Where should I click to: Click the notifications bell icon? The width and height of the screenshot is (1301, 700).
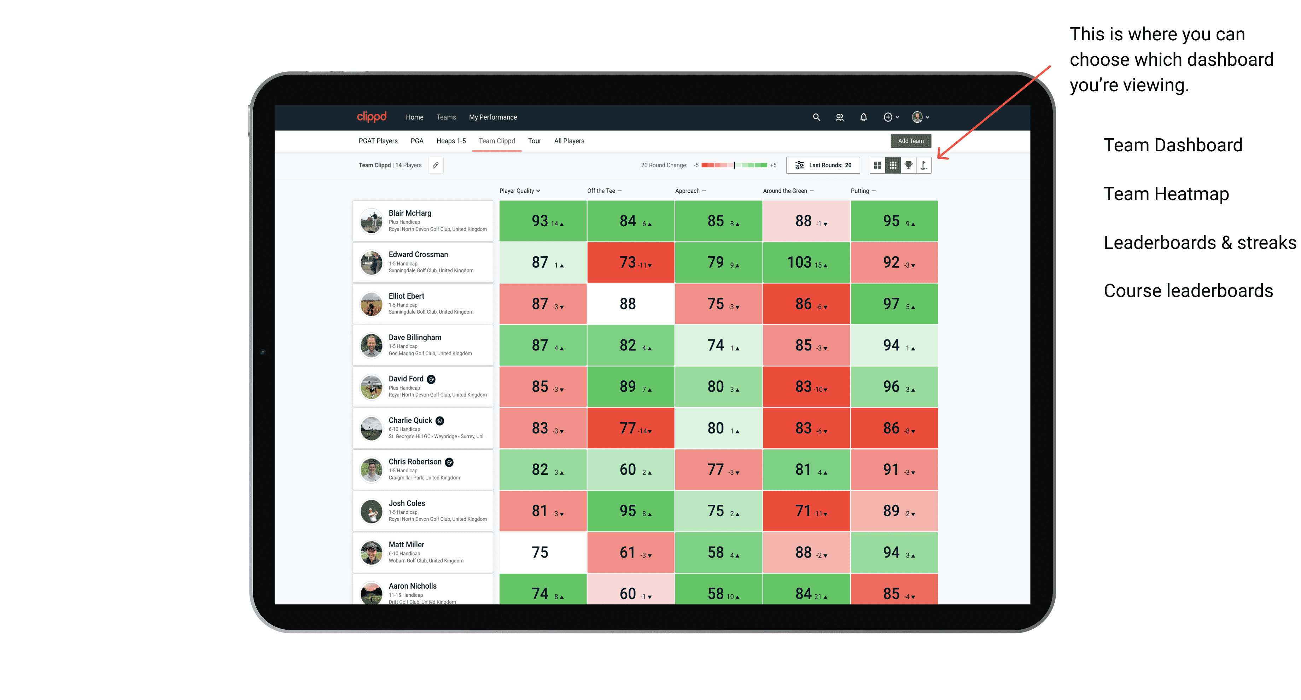coord(863,117)
